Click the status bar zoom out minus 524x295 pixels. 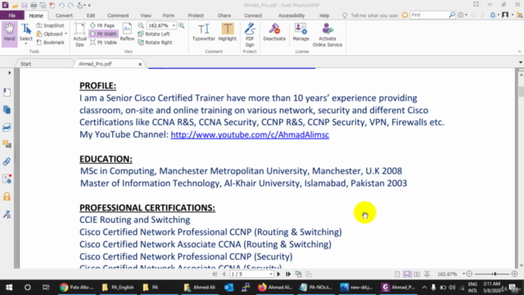point(469,275)
